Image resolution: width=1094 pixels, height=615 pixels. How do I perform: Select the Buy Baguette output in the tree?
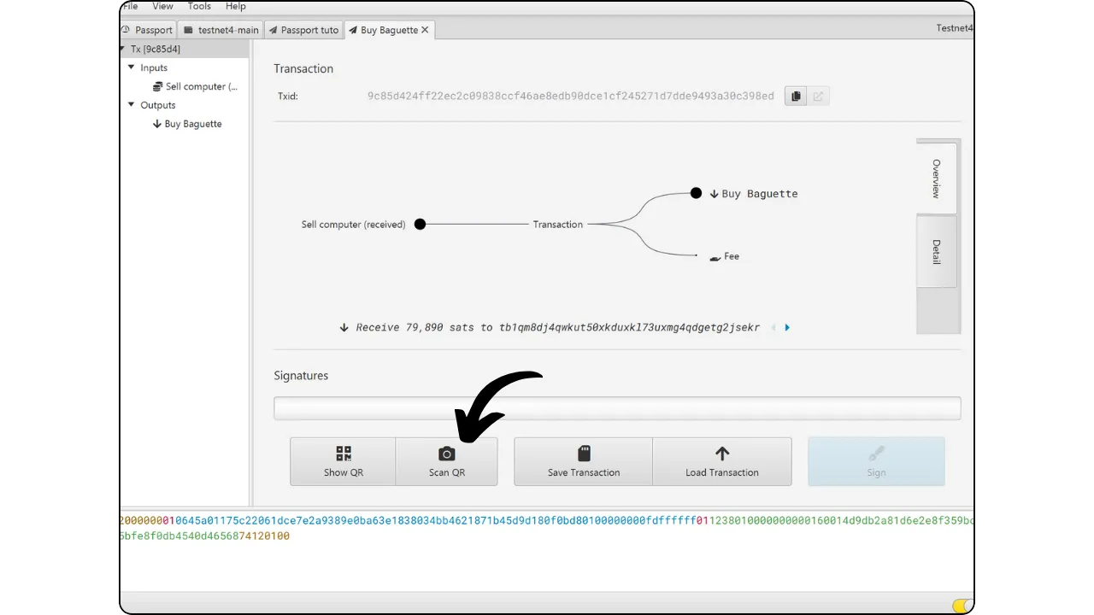point(191,124)
